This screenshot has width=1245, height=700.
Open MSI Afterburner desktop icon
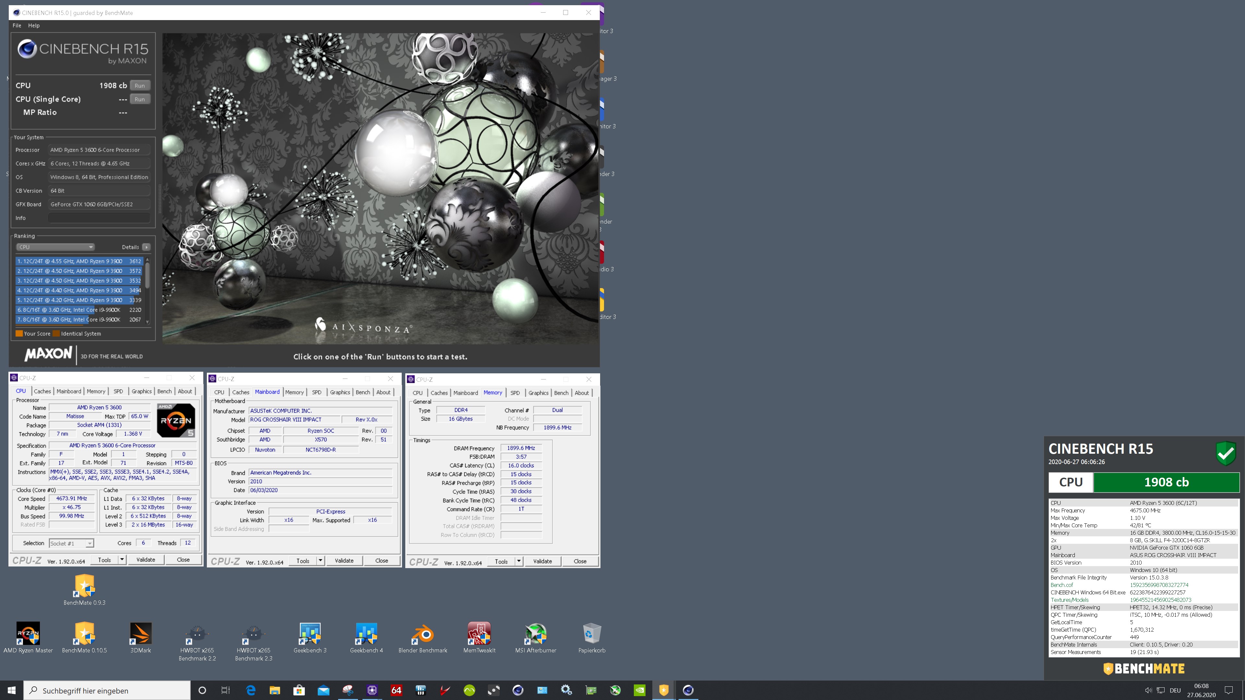point(536,638)
